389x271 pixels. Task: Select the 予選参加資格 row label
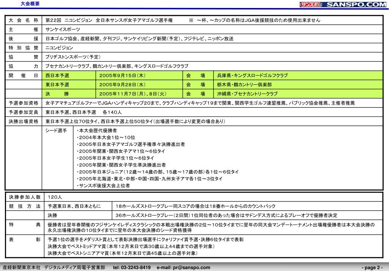[24, 103]
